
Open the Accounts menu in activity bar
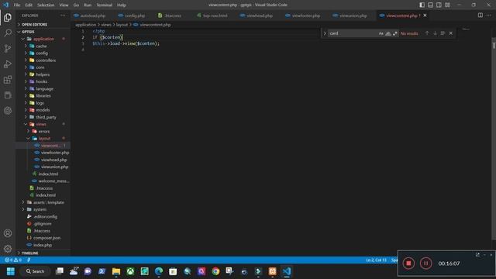point(8,233)
